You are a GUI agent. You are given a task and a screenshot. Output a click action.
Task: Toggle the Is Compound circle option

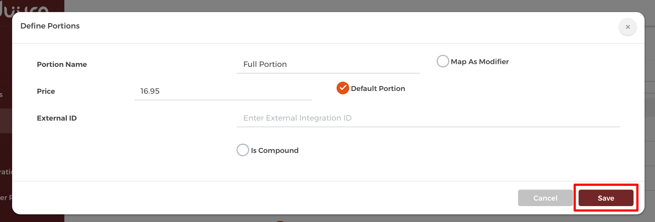tap(243, 150)
